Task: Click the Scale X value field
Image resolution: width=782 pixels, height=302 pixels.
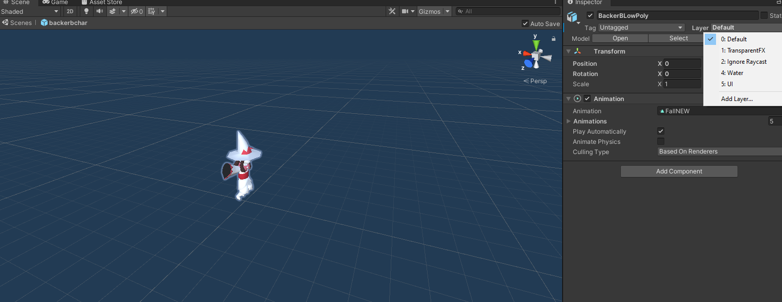Action: [x=682, y=84]
